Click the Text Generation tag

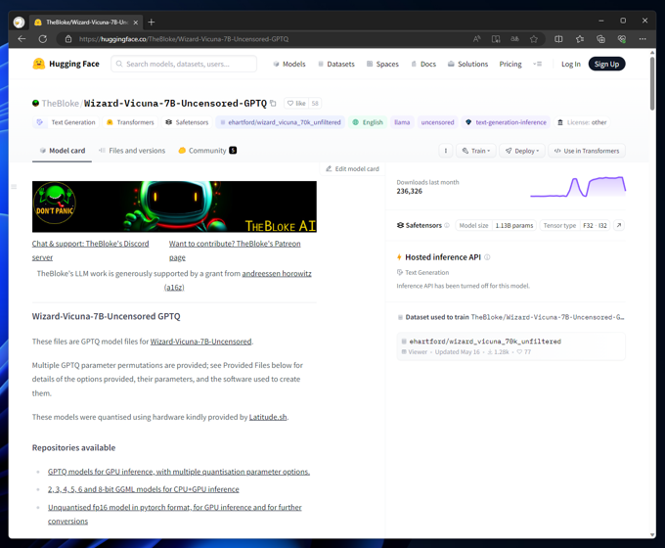click(x=66, y=122)
